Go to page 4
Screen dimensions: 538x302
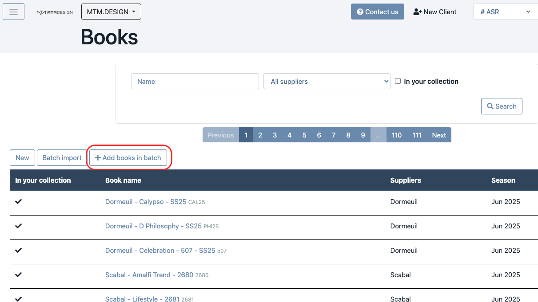[289, 135]
